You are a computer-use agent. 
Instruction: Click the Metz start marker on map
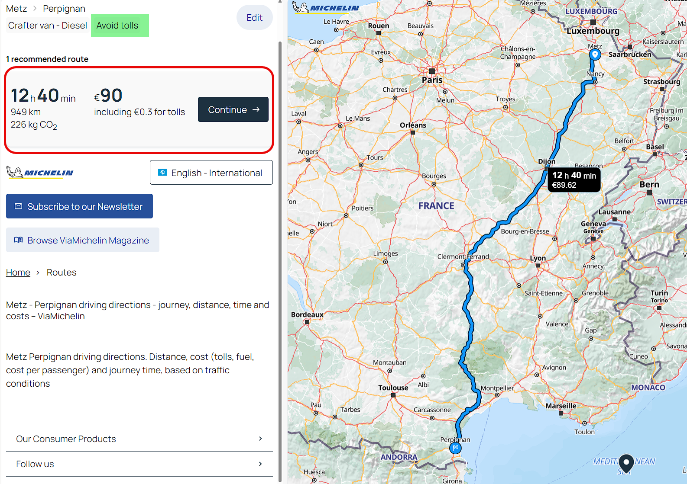tap(595, 55)
